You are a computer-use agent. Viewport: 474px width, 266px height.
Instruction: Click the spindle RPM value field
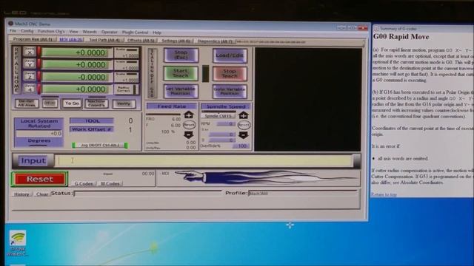[x=227, y=124]
